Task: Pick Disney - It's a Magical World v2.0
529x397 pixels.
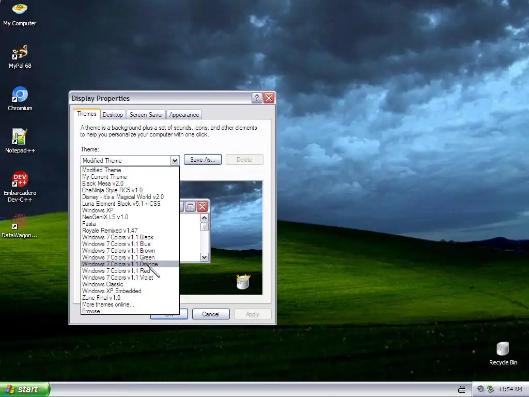Action: tap(130, 197)
